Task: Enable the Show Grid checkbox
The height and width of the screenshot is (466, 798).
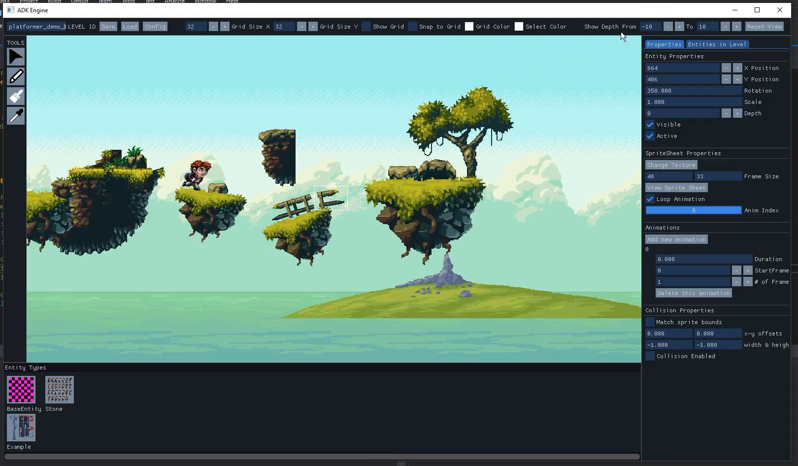Action: tap(366, 27)
